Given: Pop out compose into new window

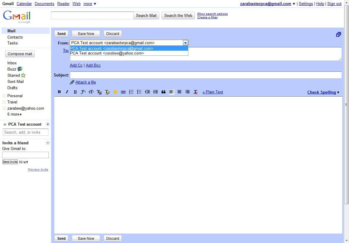Looking at the screenshot, I should 338,34.
